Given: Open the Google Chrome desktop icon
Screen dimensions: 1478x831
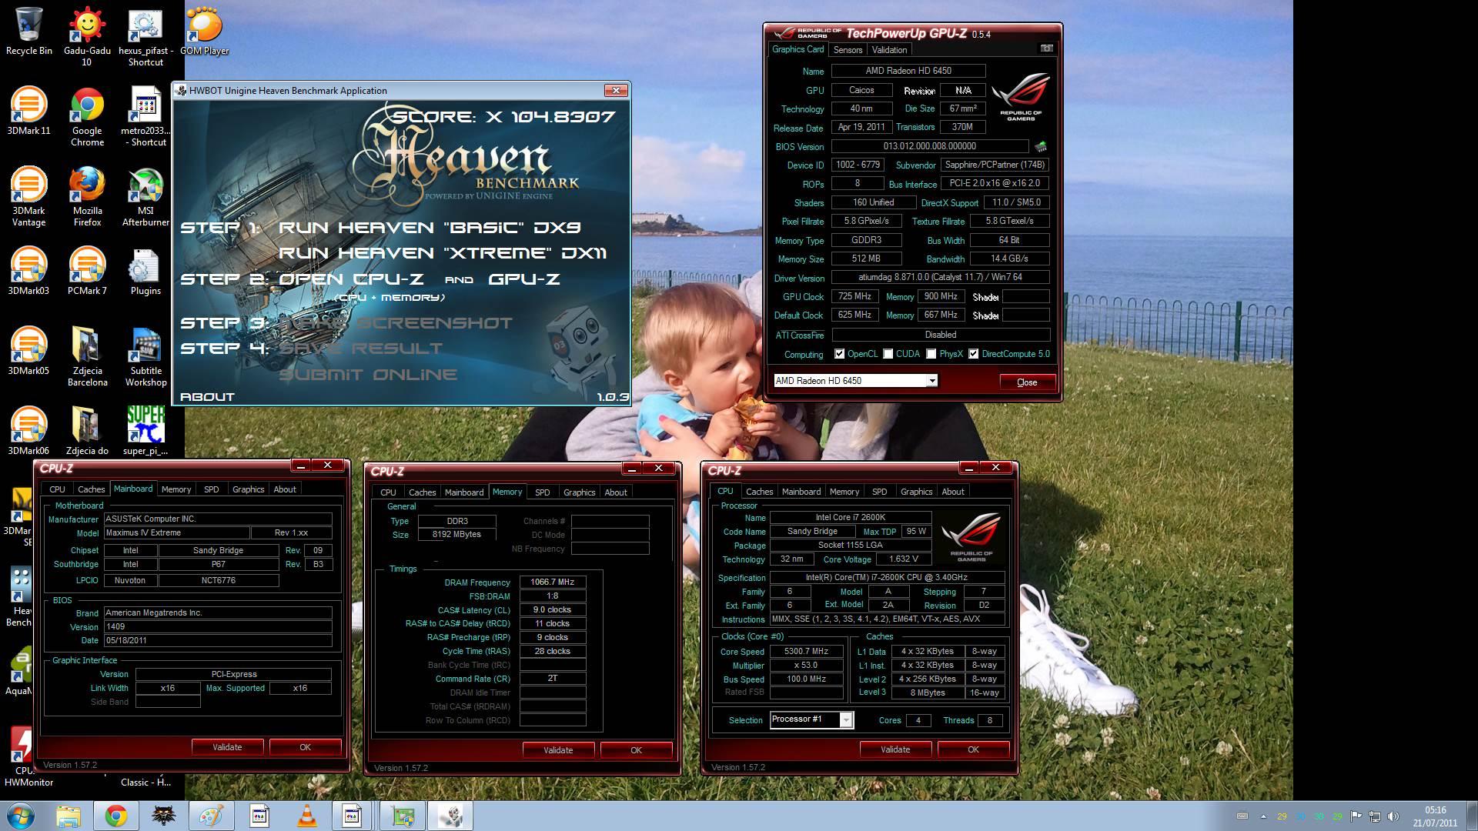Looking at the screenshot, I should click(x=87, y=116).
